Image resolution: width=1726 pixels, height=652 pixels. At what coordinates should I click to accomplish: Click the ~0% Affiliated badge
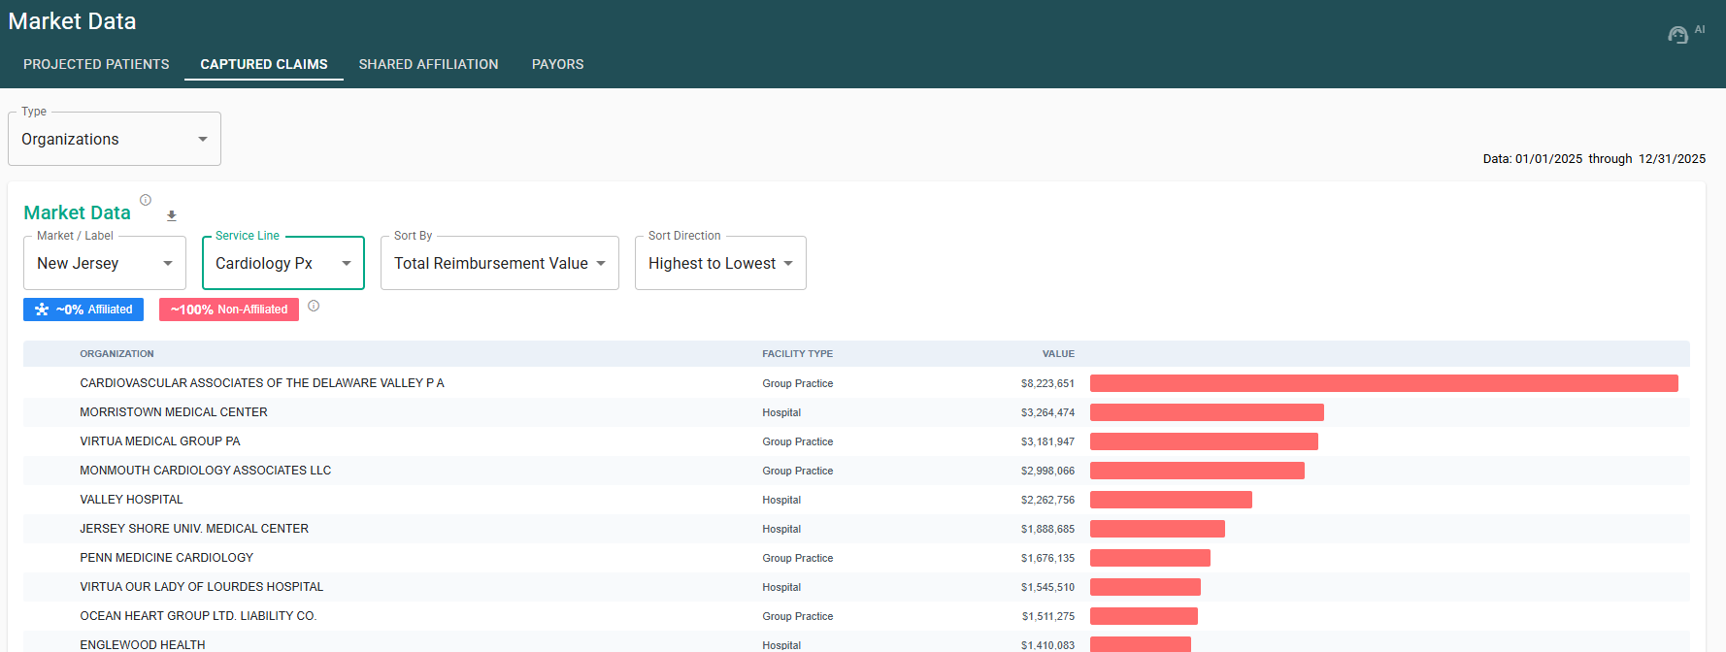83,310
